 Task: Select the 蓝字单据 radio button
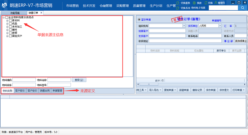pyautogui.click(x=139, y=20)
